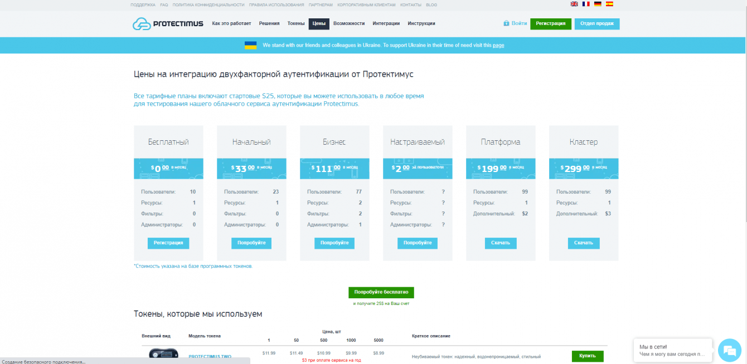Click the lock icon beside Войти
The height and width of the screenshot is (364, 747).
[x=506, y=23]
